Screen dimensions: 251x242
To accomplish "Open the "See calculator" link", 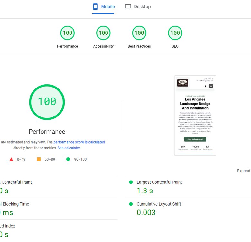I will tap(69, 148).
